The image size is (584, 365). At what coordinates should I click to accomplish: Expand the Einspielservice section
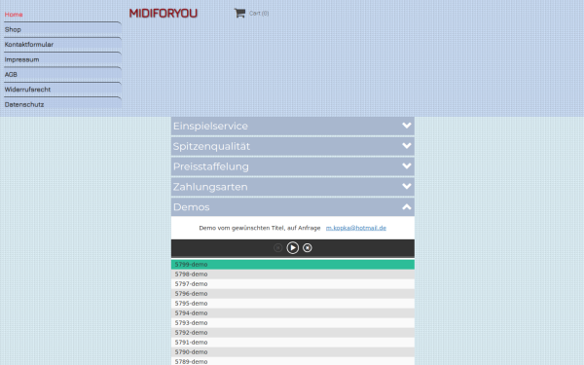(293, 126)
